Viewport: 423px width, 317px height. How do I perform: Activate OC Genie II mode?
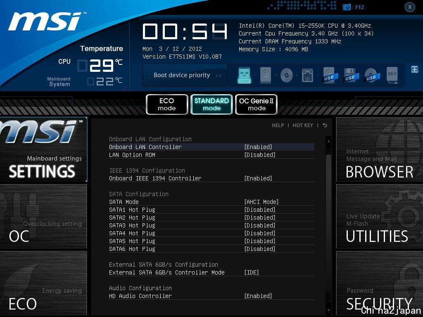tap(256, 104)
